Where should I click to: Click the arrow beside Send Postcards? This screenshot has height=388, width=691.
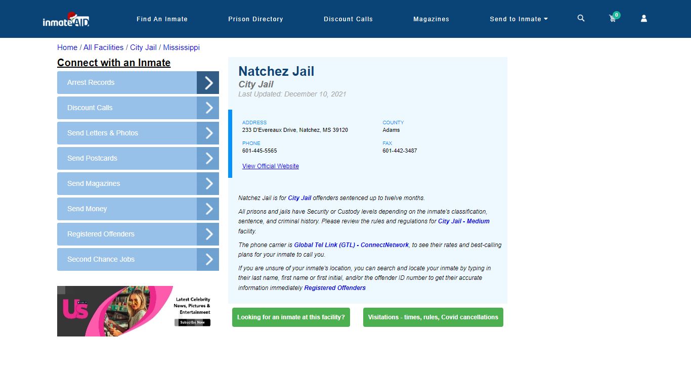pos(208,158)
